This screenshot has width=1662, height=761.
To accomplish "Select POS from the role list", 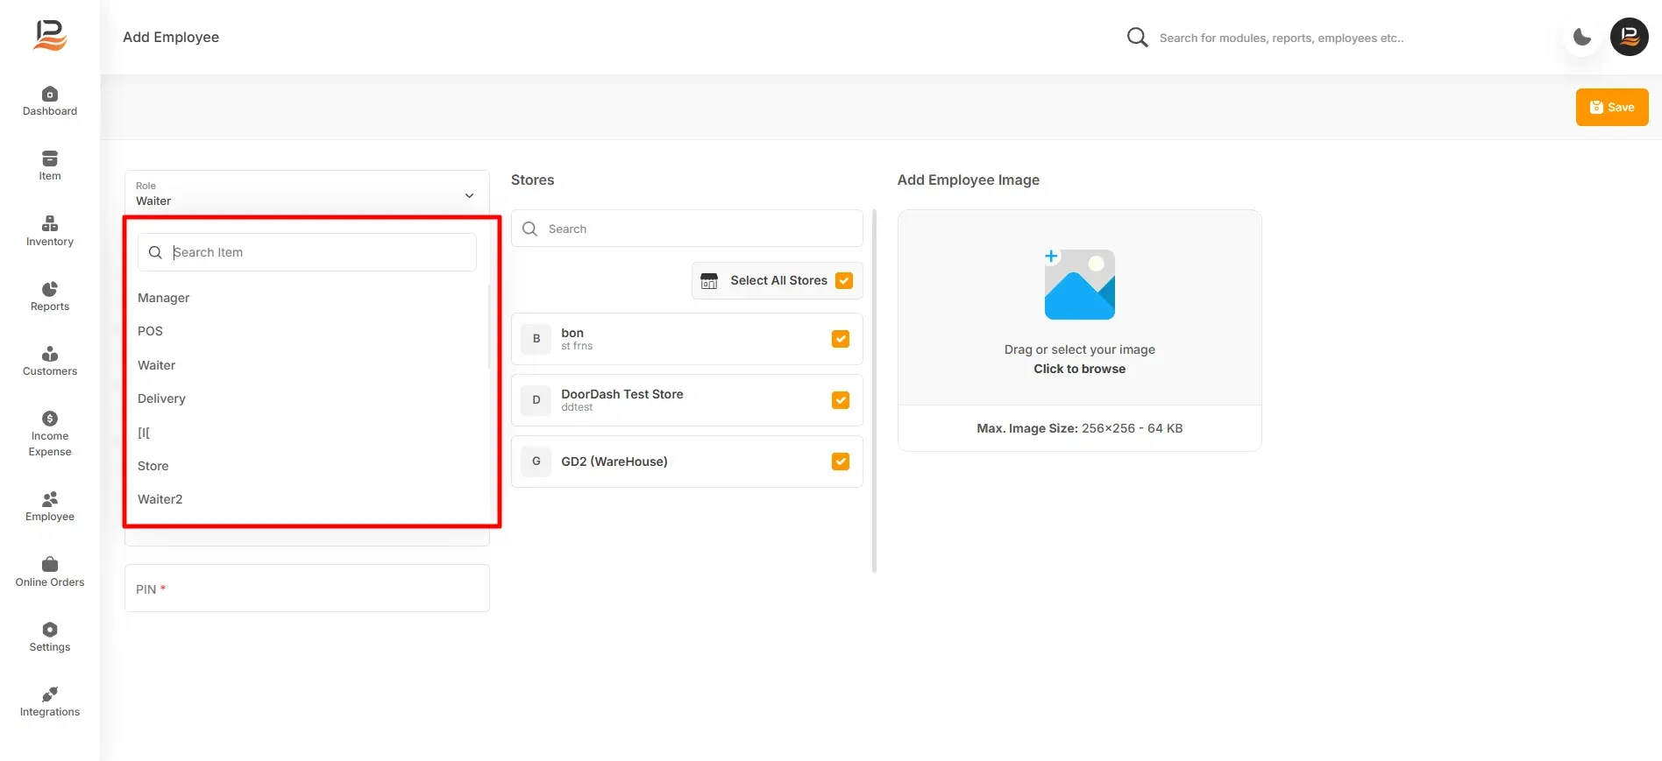I will point(150,331).
